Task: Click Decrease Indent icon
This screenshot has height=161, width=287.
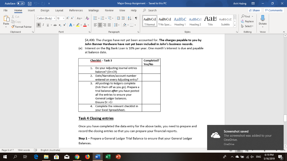Action: click(x=119, y=18)
